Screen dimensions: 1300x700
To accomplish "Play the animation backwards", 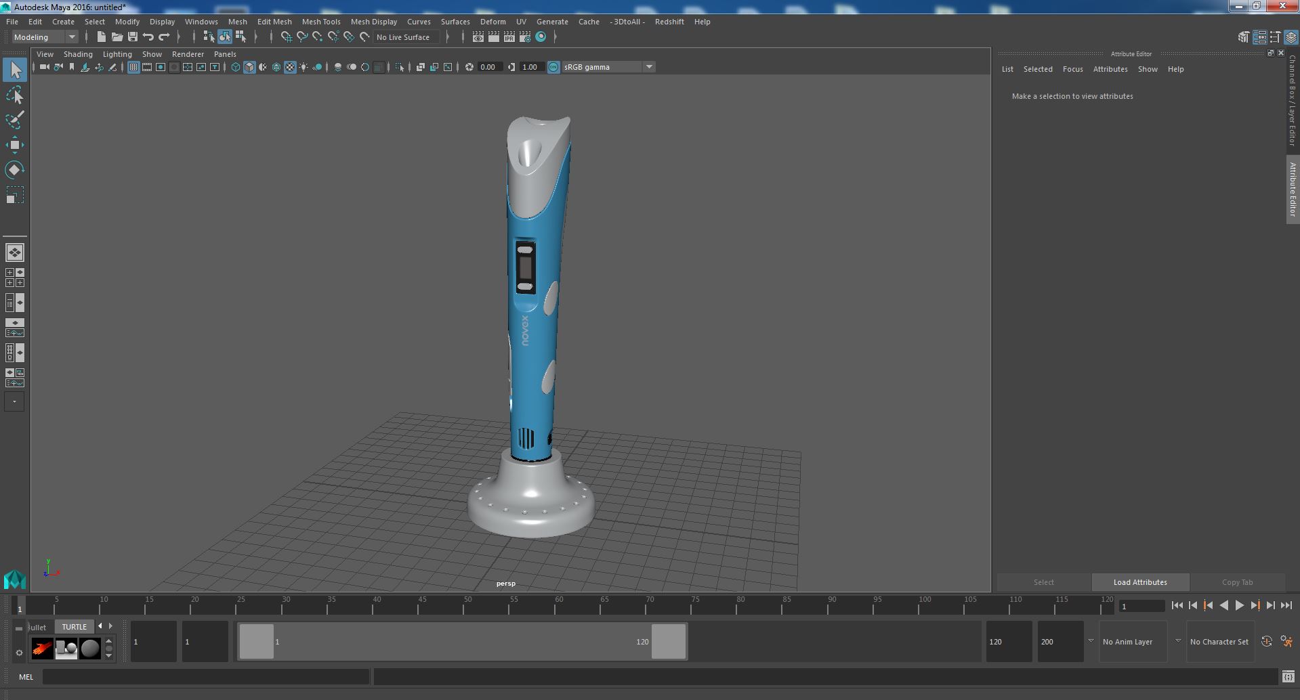I will click(1223, 606).
